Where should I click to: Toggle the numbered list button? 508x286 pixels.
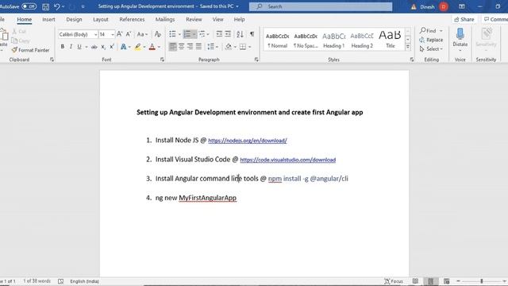click(x=187, y=34)
